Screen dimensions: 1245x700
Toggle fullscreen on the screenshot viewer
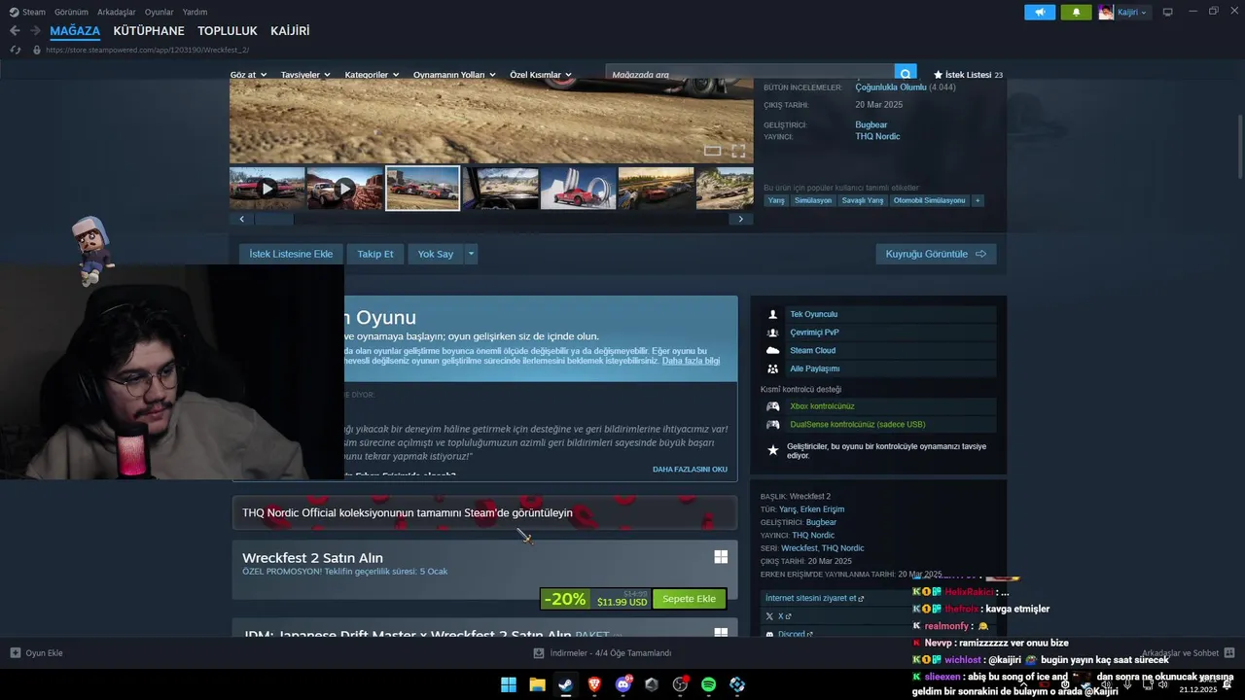tap(738, 151)
